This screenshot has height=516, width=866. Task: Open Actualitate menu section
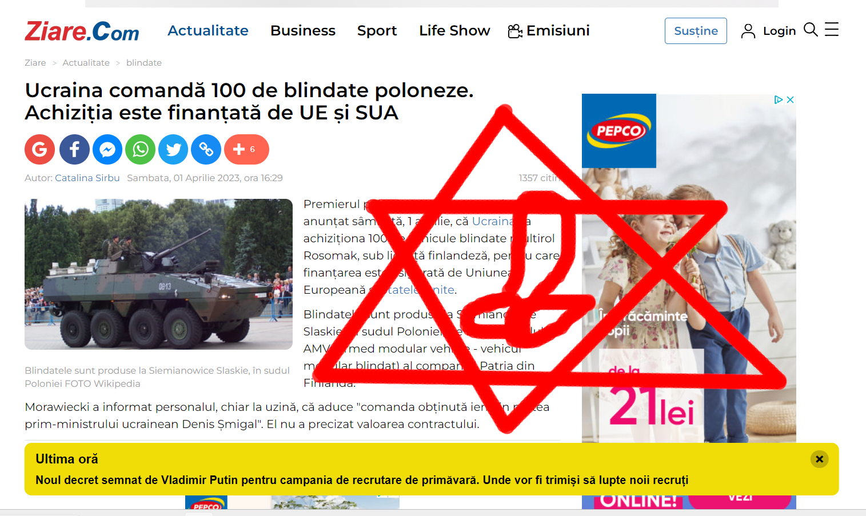pyautogui.click(x=208, y=30)
